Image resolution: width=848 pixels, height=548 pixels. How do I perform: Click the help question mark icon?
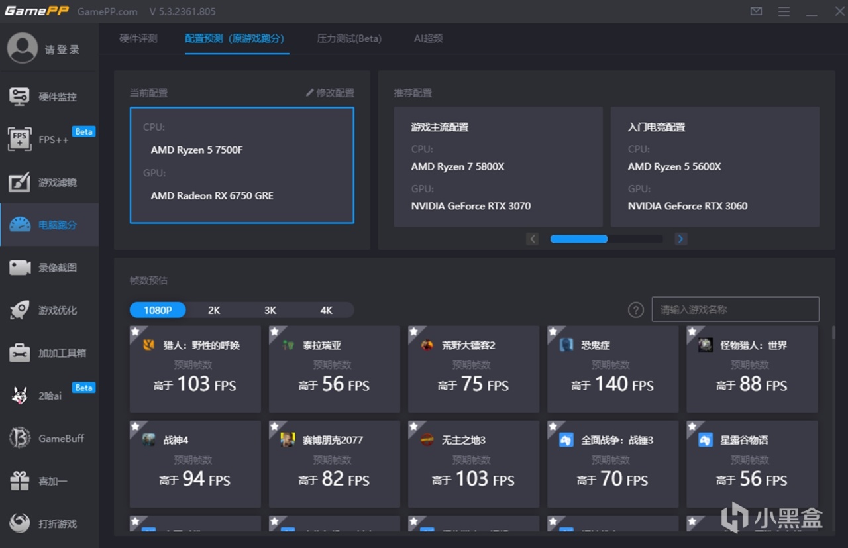coord(635,309)
